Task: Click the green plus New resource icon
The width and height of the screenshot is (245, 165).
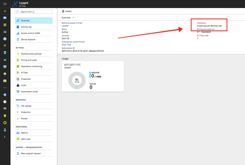Action: [5, 11]
